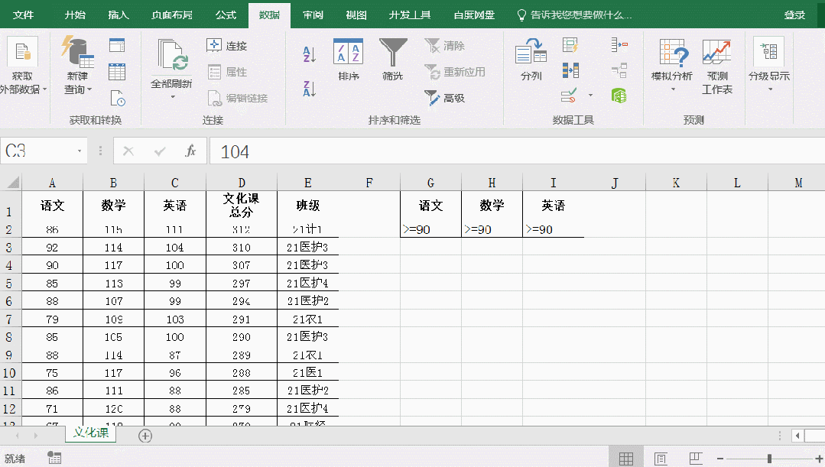This screenshot has width=825, height=467.
Task: Click the From Table icon
Action: (117, 72)
